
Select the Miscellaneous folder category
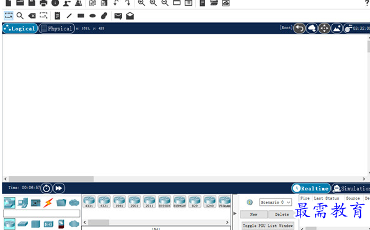point(61,203)
